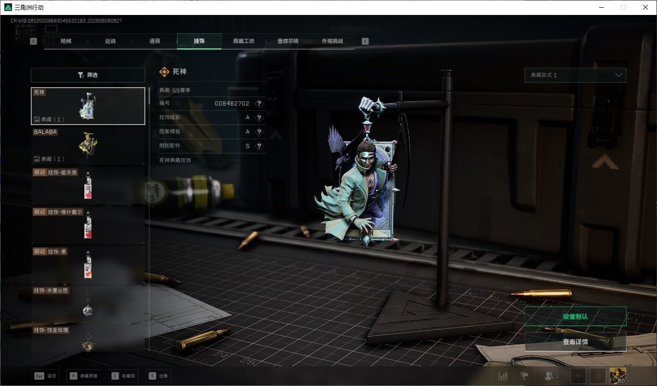
Task: Switch to the 枪械 tab
Action: pos(66,41)
